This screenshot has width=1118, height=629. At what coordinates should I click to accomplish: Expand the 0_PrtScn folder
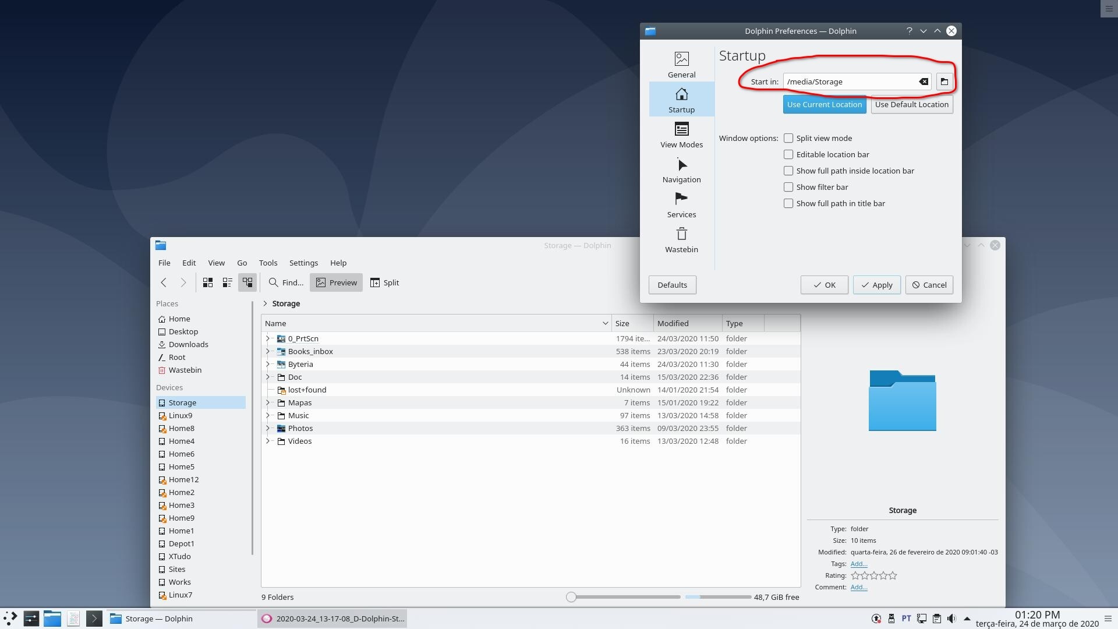coord(268,338)
